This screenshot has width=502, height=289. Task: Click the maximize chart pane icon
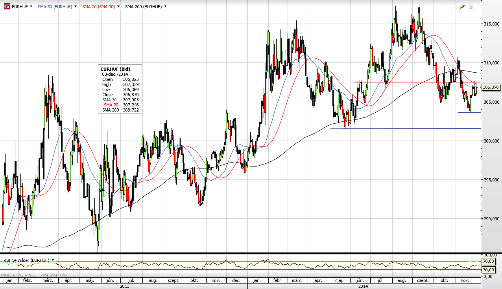(x=471, y=7)
